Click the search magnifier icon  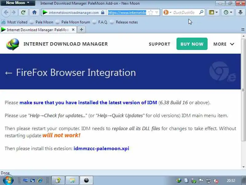coord(201,12)
